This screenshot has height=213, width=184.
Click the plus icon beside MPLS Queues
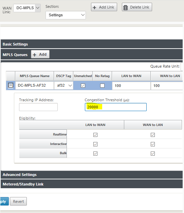pyautogui.click(x=35, y=55)
